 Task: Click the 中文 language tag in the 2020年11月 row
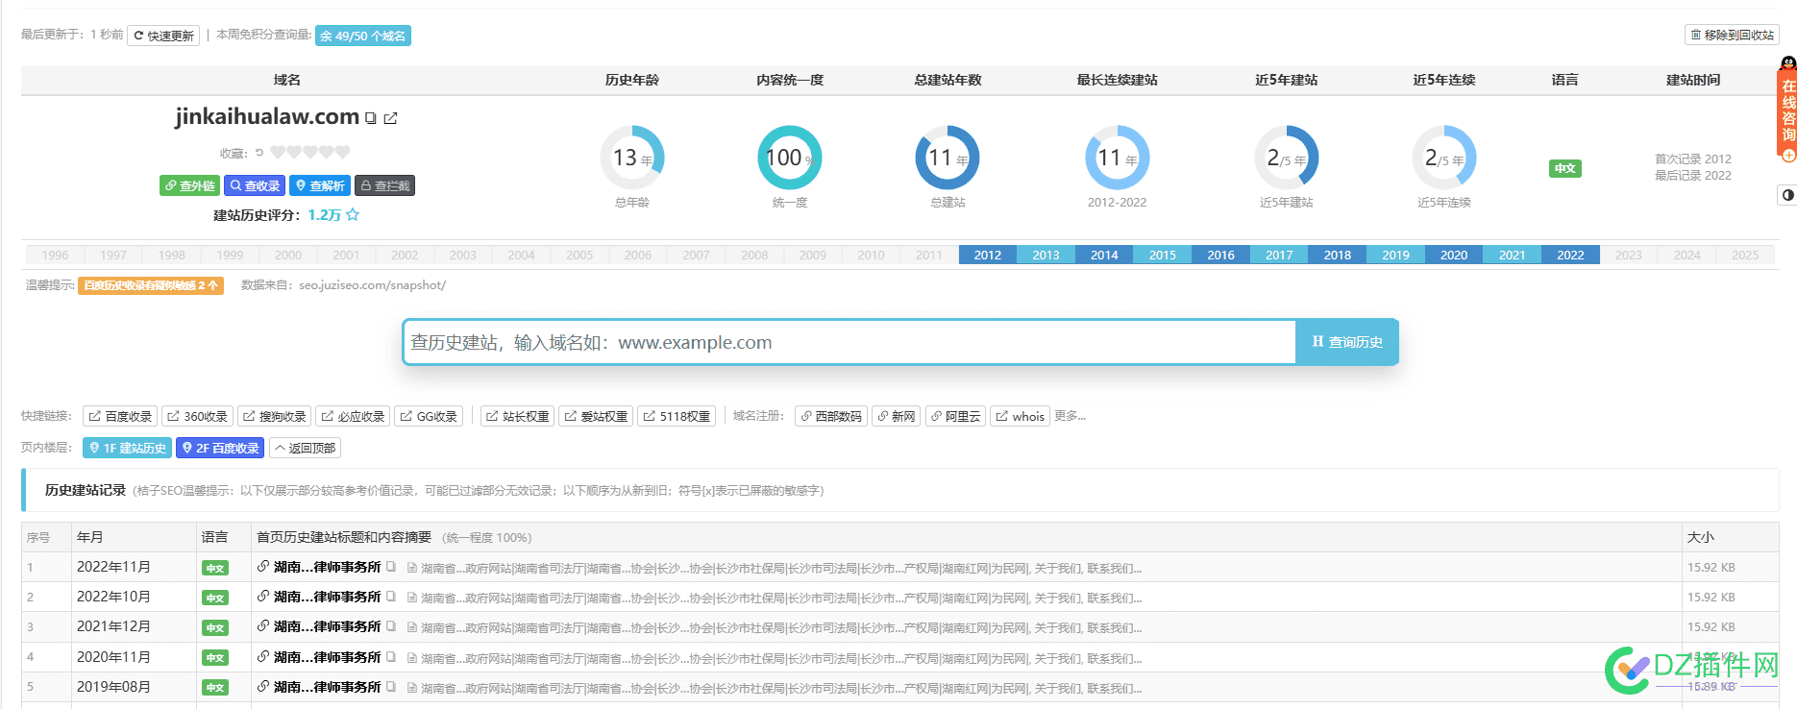pos(215,658)
